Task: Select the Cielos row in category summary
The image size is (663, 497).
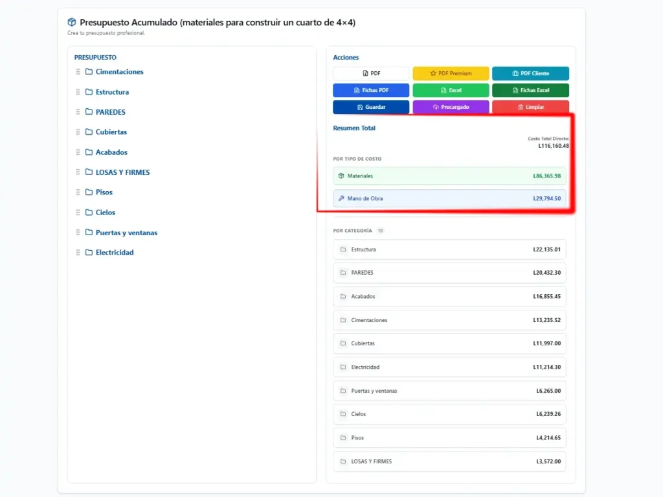Action: point(449,414)
